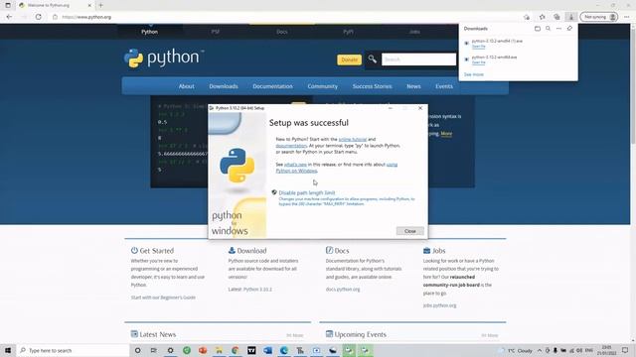Open PowerPoint from the taskbar

coord(203,350)
